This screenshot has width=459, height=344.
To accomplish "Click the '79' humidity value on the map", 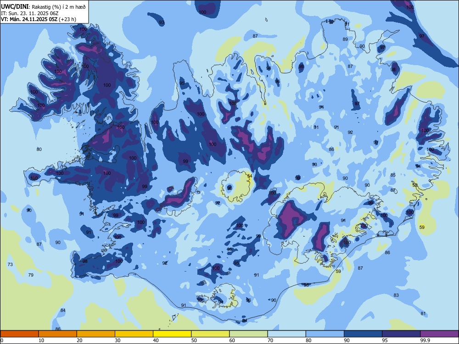I will [x=31, y=275].
